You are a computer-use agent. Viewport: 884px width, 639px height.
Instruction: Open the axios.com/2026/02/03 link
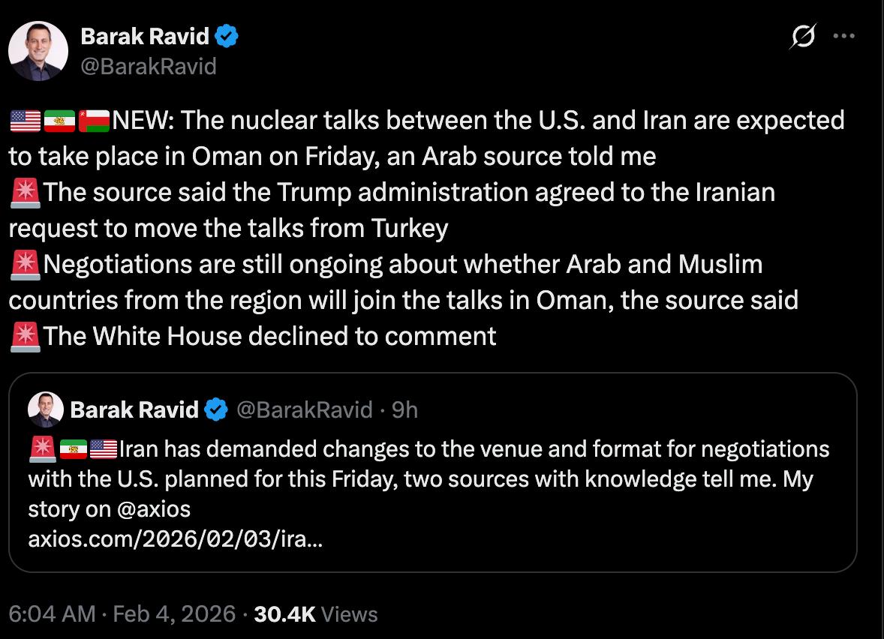pos(176,539)
